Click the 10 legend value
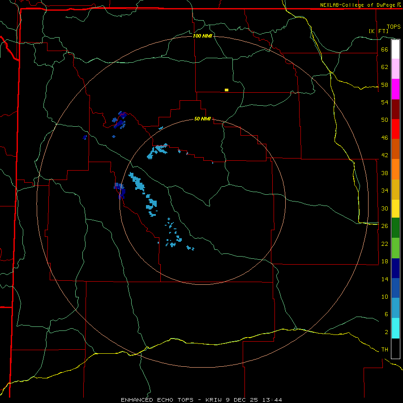 click(385, 297)
